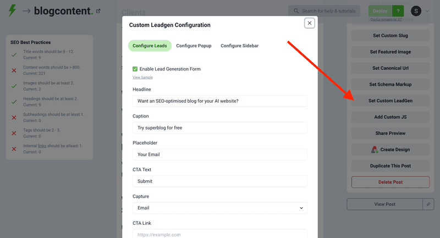The width and height of the screenshot is (440, 238).
Task: Focus the CTA Link input field
Action: [x=219, y=234]
